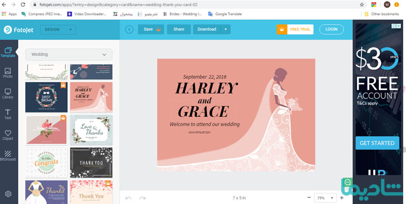Image resolution: width=406 pixels, height=204 pixels.
Task: Open the Clipart panel in sidebar
Action: pyautogui.click(x=8, y=135)
